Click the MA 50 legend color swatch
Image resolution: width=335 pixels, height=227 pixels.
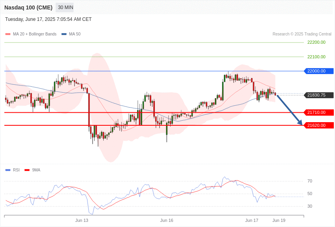(x=64, y=34)
